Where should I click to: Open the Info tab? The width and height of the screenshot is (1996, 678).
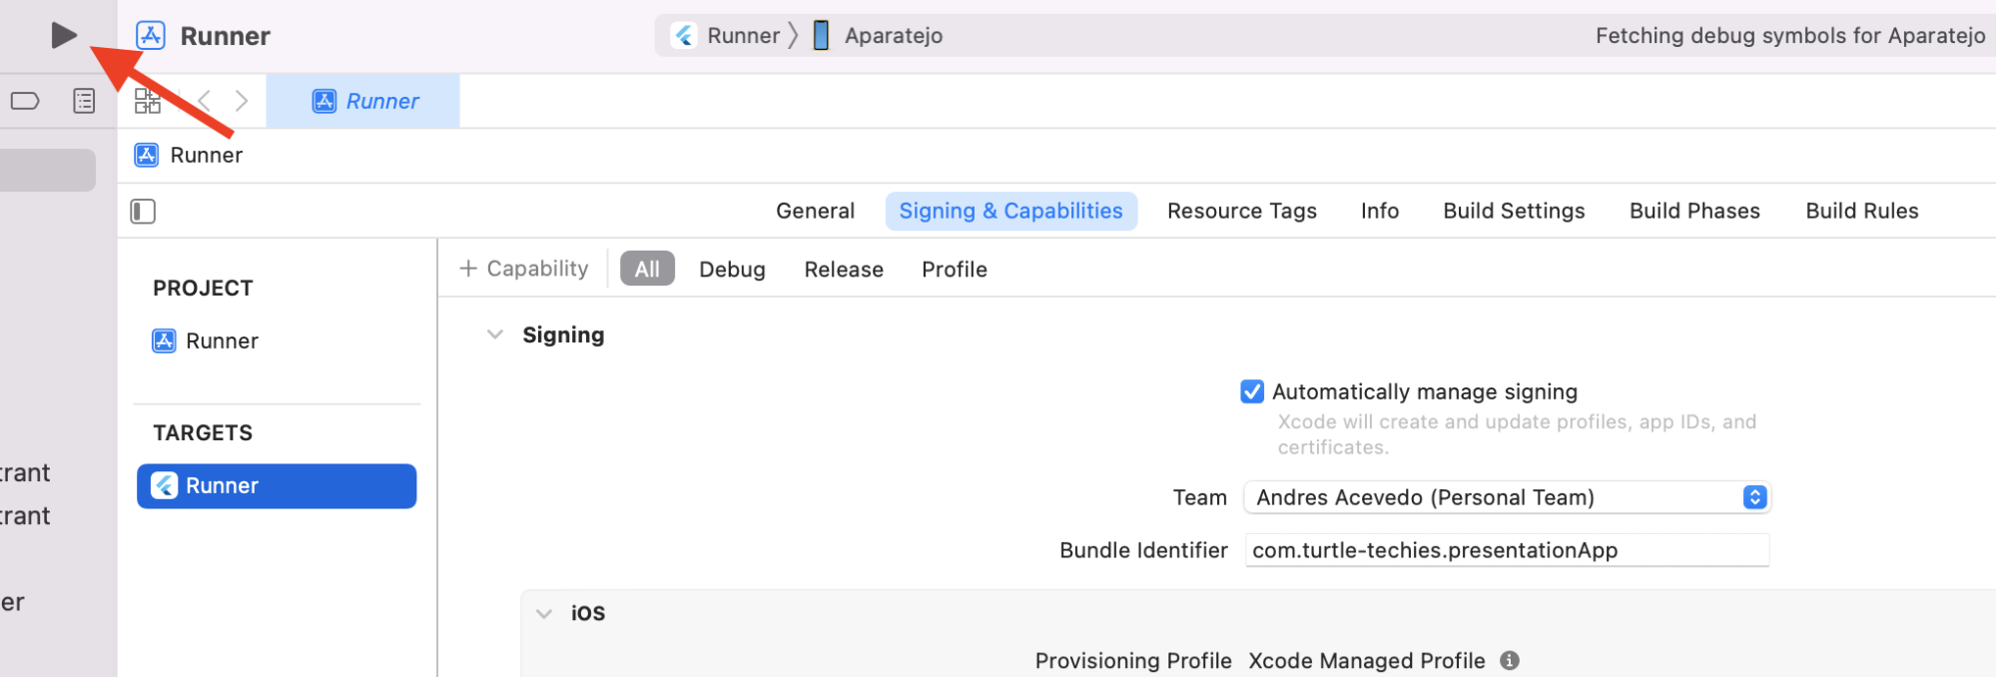click(1380, 211)
